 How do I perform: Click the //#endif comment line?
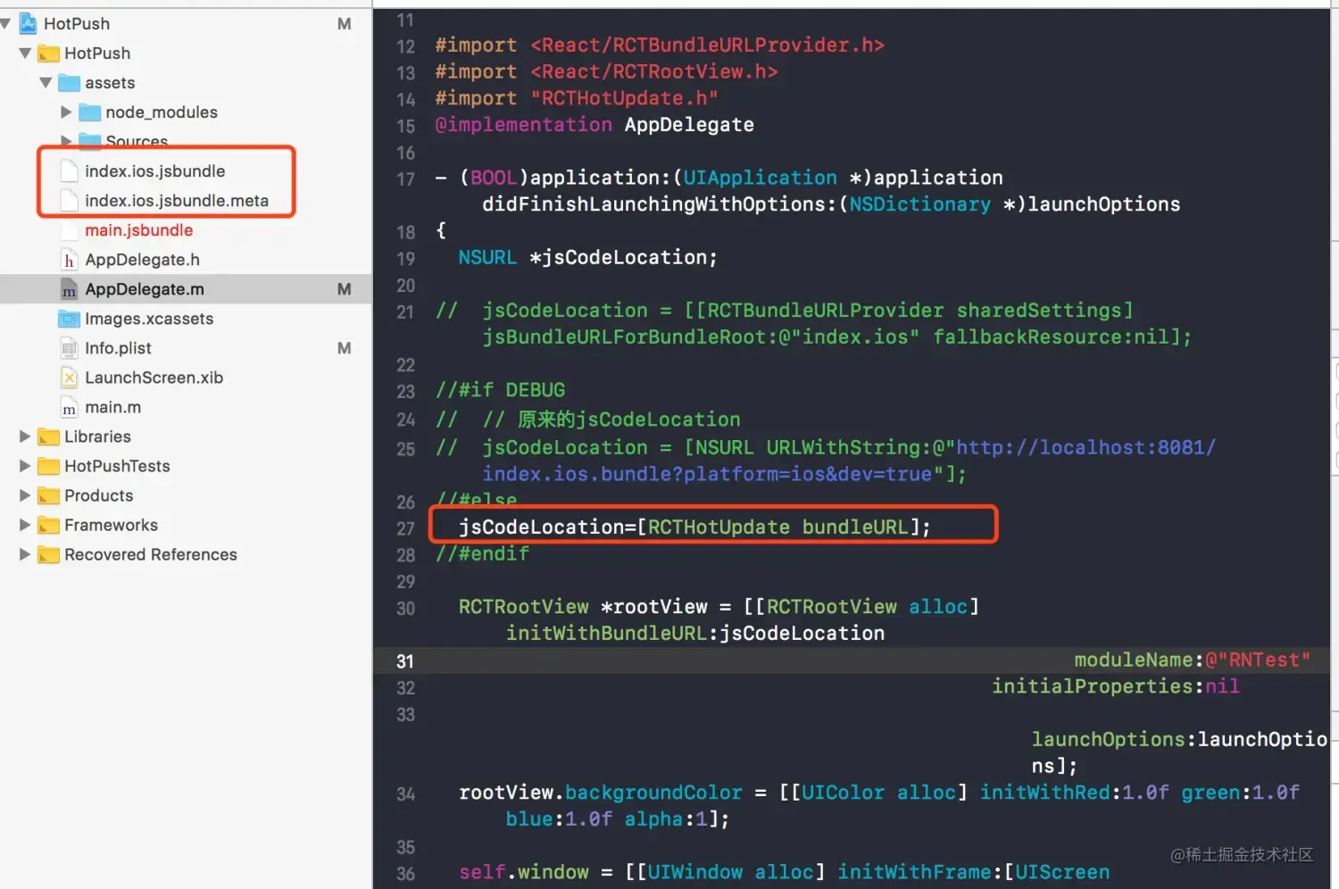(x=482, y=553)
